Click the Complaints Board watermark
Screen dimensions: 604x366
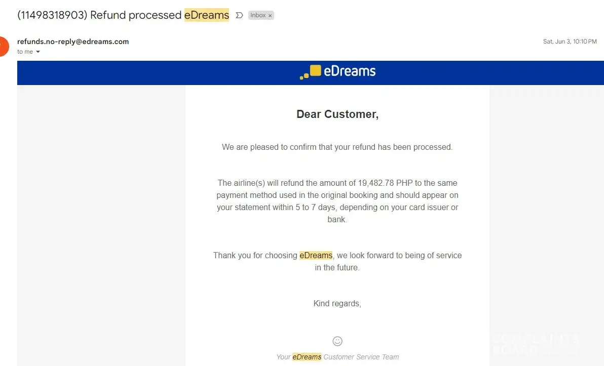[535, 344]
